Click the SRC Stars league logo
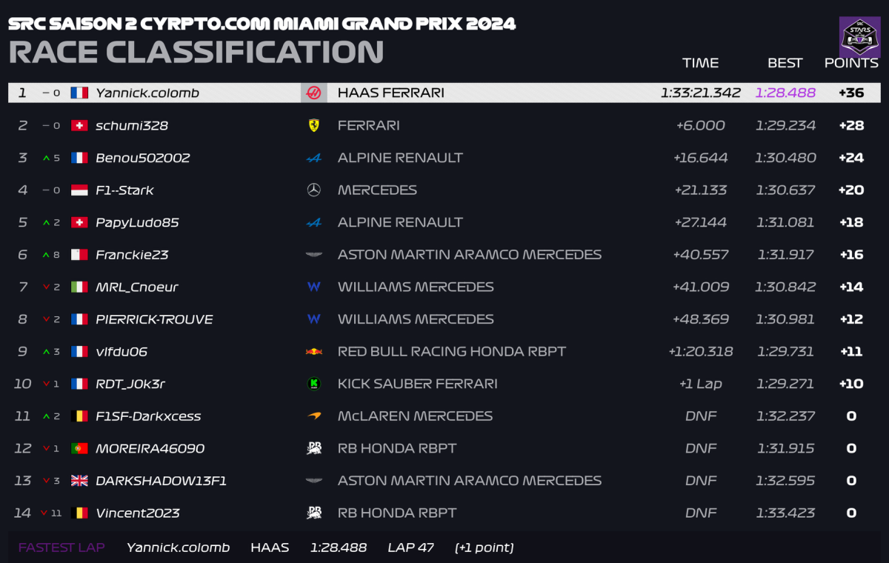 pyautogui.click(x=859, y=36)
